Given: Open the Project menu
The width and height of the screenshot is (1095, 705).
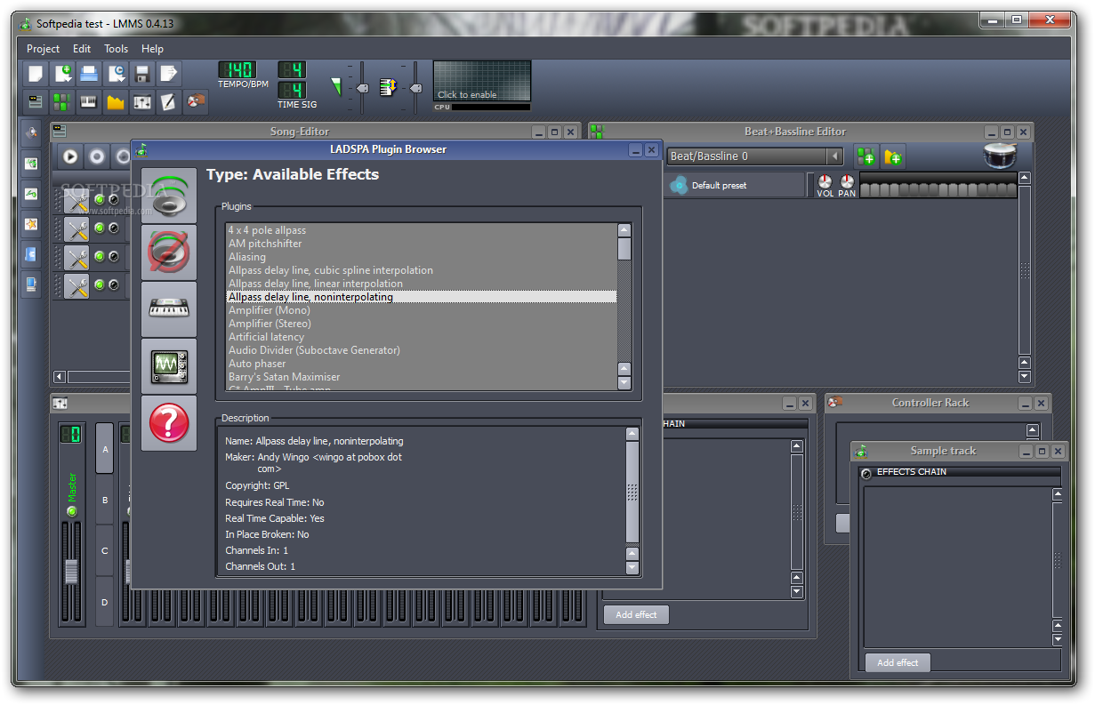Looking at the screenshot, I should (44, 49).
